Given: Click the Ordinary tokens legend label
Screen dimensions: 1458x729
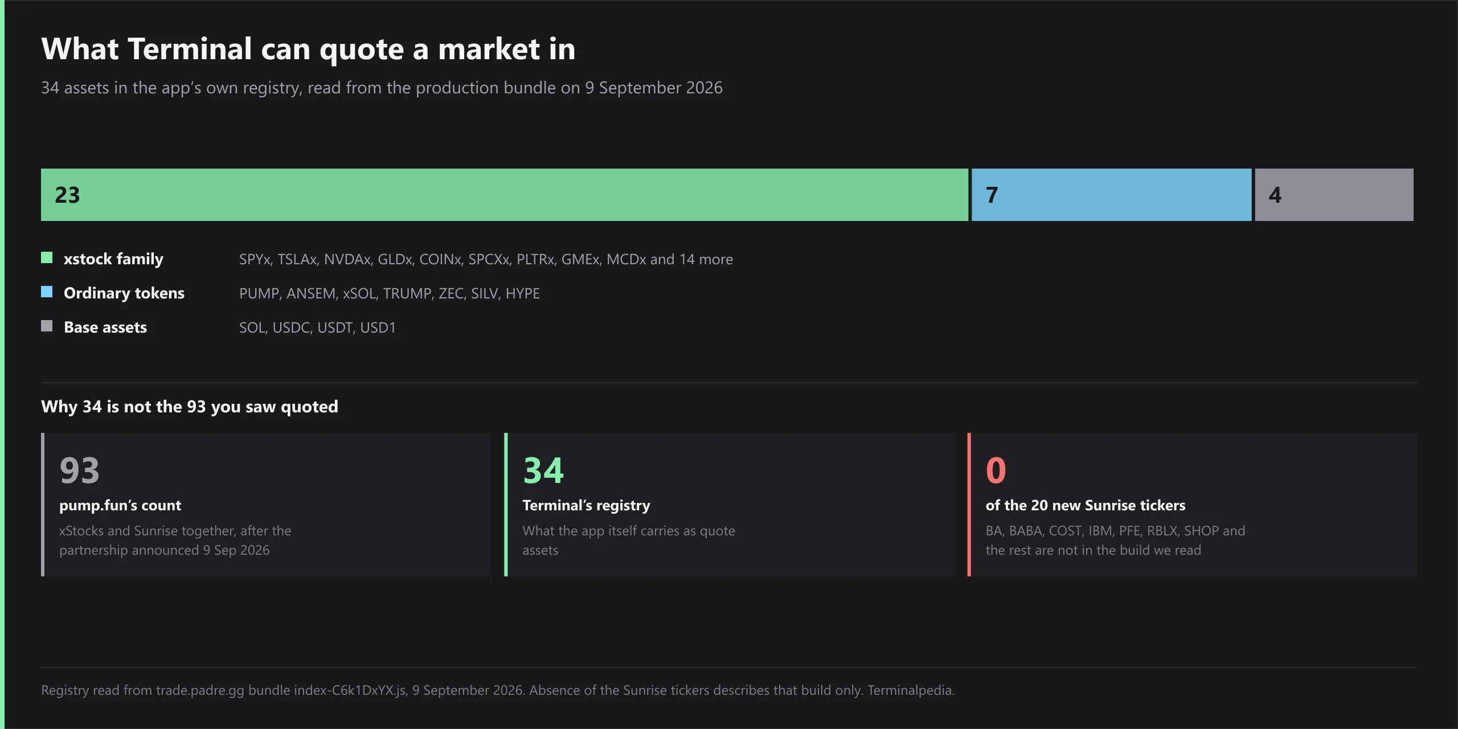Looking at the screenshot, I should coord(124,293).
